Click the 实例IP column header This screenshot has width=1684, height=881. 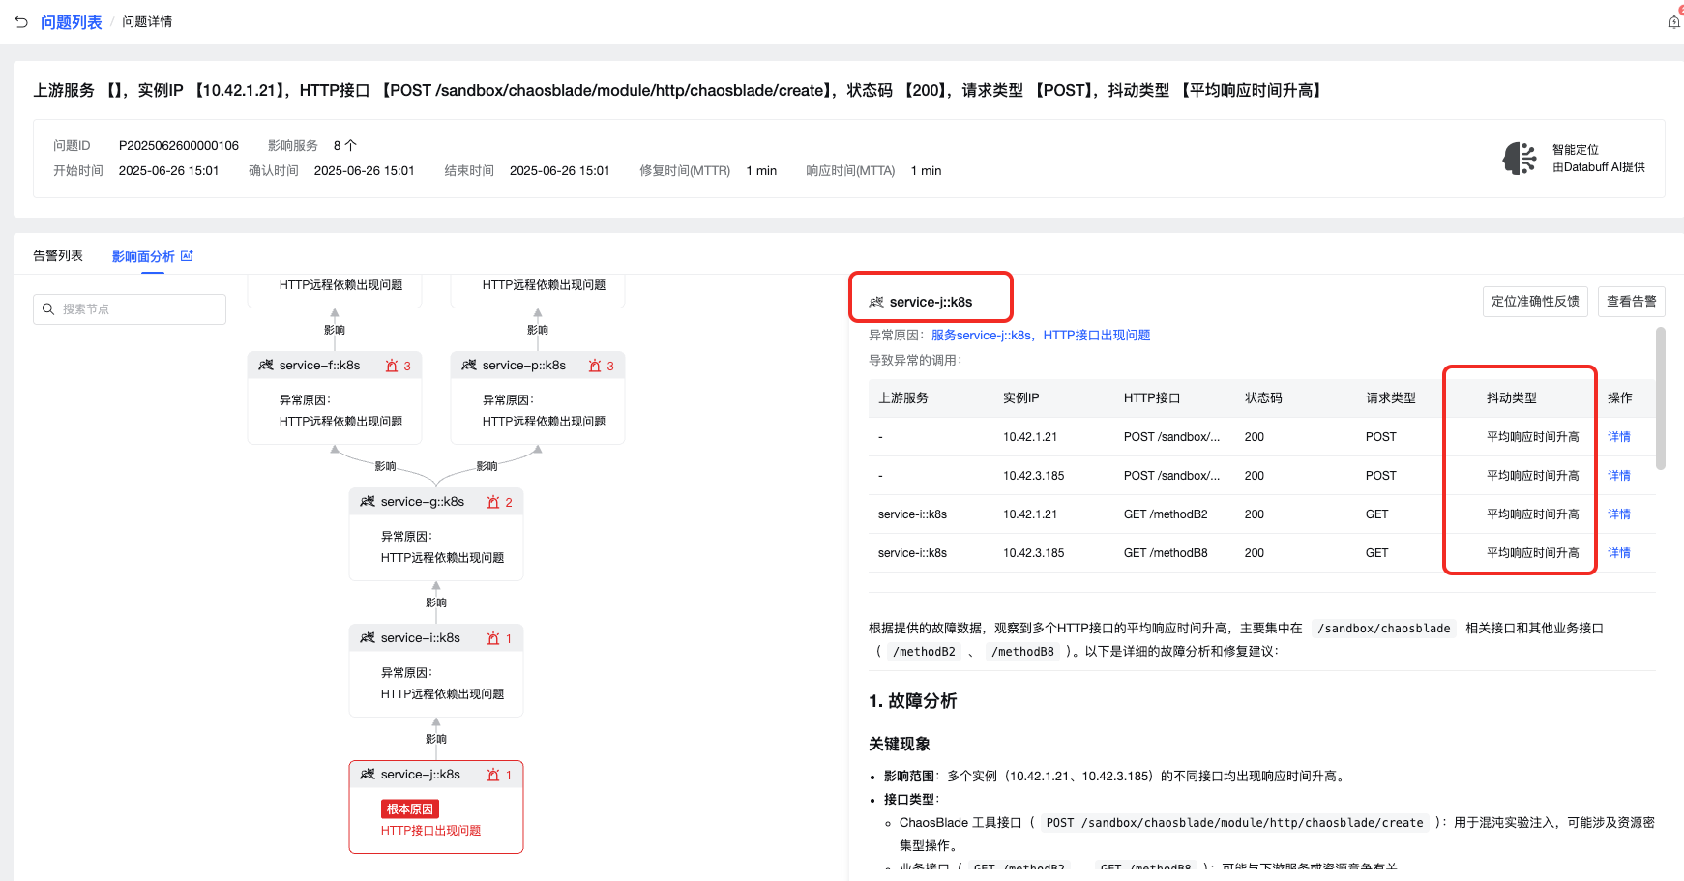coord(1021,398)
